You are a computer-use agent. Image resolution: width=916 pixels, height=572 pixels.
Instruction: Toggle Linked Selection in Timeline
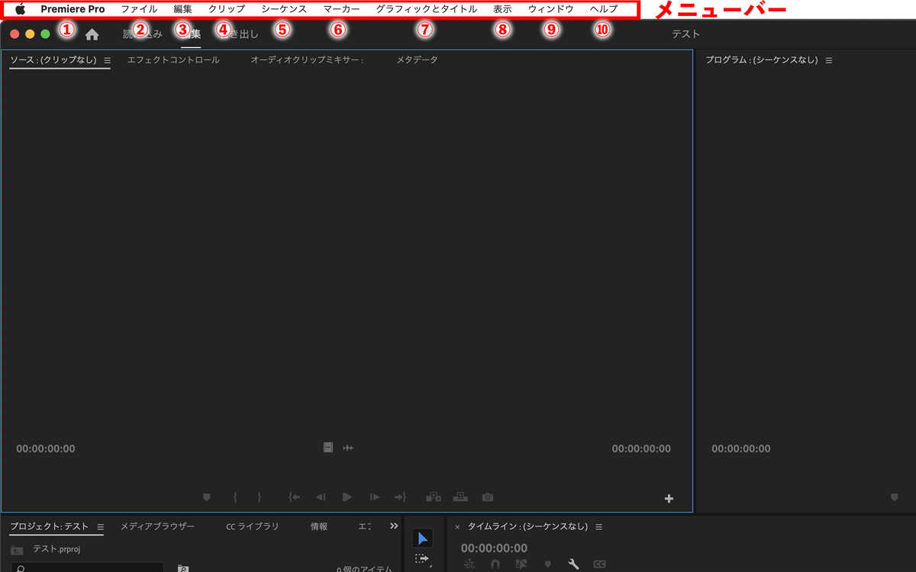[x=521, y=564]
